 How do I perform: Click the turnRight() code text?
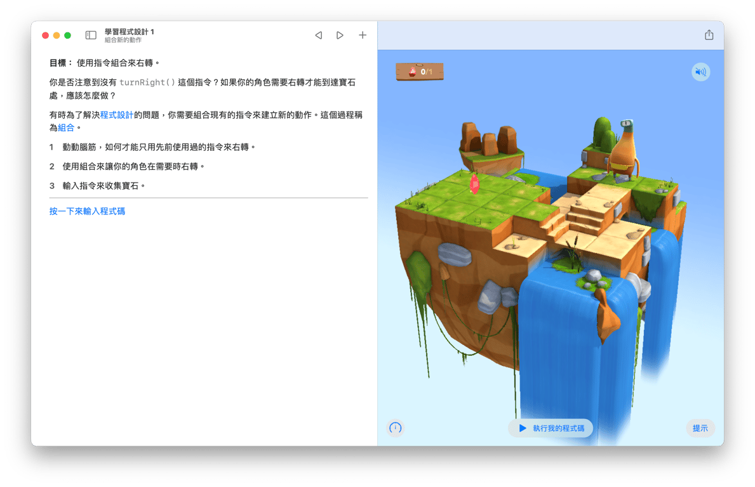pos(147,82)
